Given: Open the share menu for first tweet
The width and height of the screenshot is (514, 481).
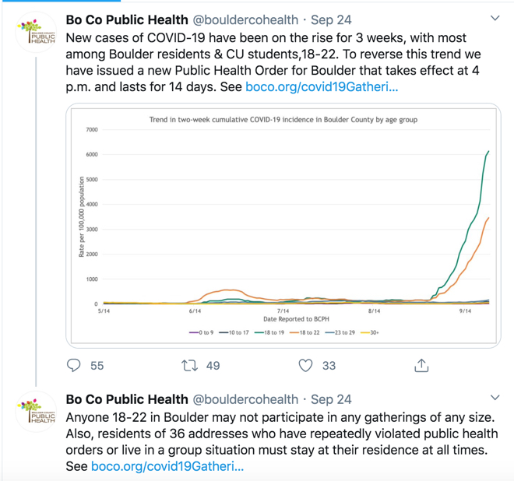Looking at the screenshot, I should coord(421,365).
